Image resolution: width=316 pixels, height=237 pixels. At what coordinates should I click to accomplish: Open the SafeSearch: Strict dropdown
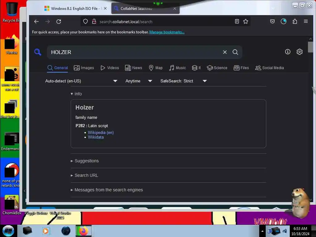(x=183, y=81)
